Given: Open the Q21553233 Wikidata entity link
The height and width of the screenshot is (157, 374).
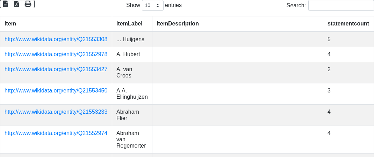Looking at the screenshot, I should click(56, 112).
